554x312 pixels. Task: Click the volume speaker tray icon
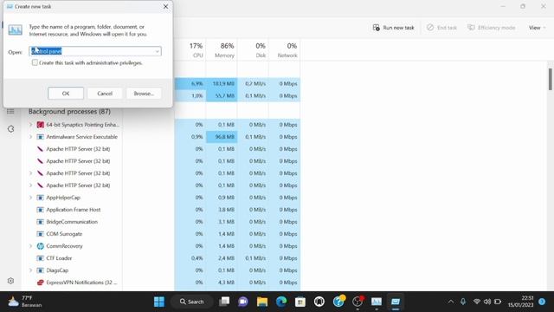487,302
